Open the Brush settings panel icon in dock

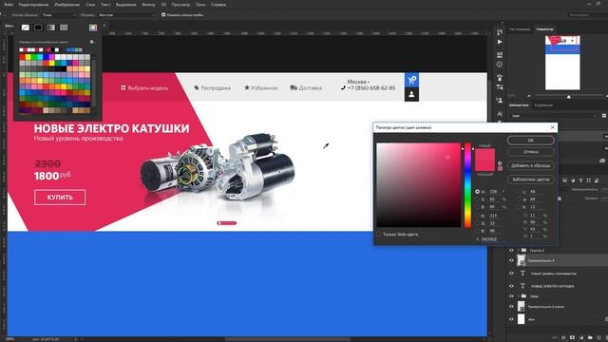pos(500,87)
